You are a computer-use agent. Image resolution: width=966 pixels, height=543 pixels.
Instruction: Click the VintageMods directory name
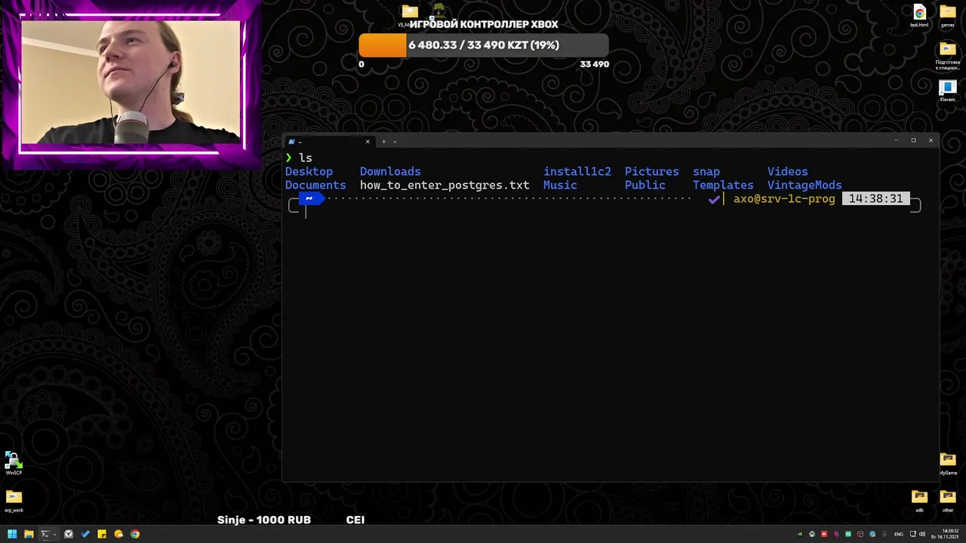pos(804,185)
